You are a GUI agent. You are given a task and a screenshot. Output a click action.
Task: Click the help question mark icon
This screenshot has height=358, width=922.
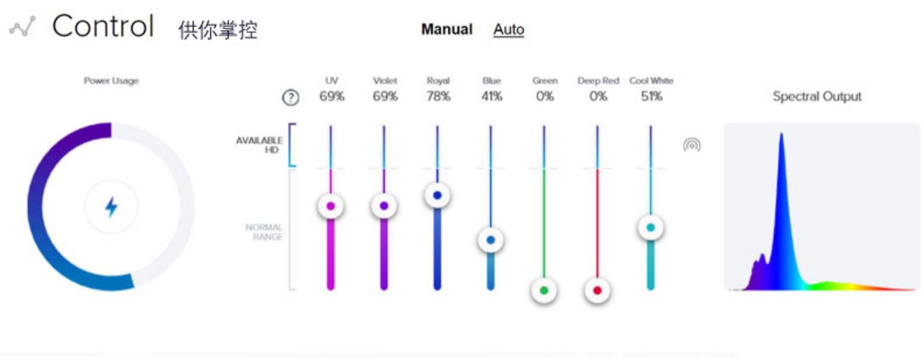[x=290, y=98]
